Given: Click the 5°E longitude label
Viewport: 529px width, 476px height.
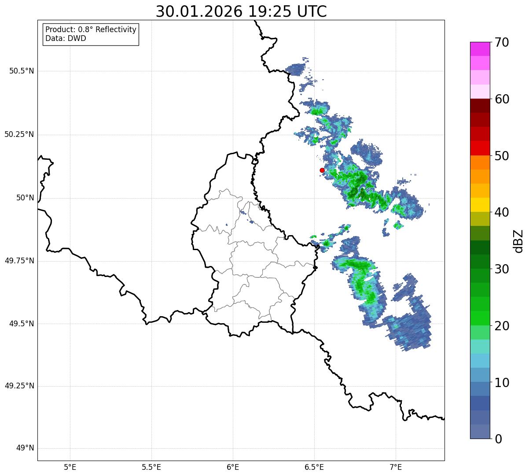Looking at the screenshot, I should 70,467.
